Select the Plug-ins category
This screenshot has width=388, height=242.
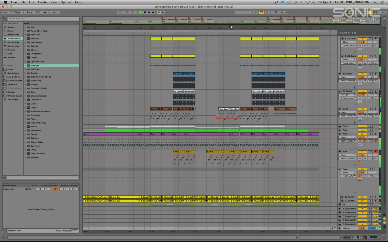click(11, 50)
